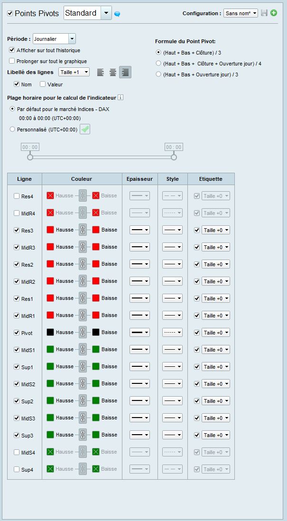
Task: Align line labels to the center
Action: [112, 72]
